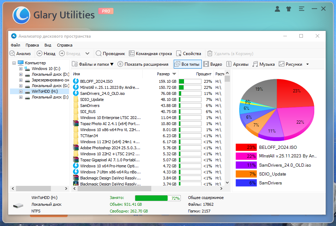The width and height of the screenshot is (336, 226).
Task: Click the Topaz Photo AI archive icon
Action: coord(76,124)
